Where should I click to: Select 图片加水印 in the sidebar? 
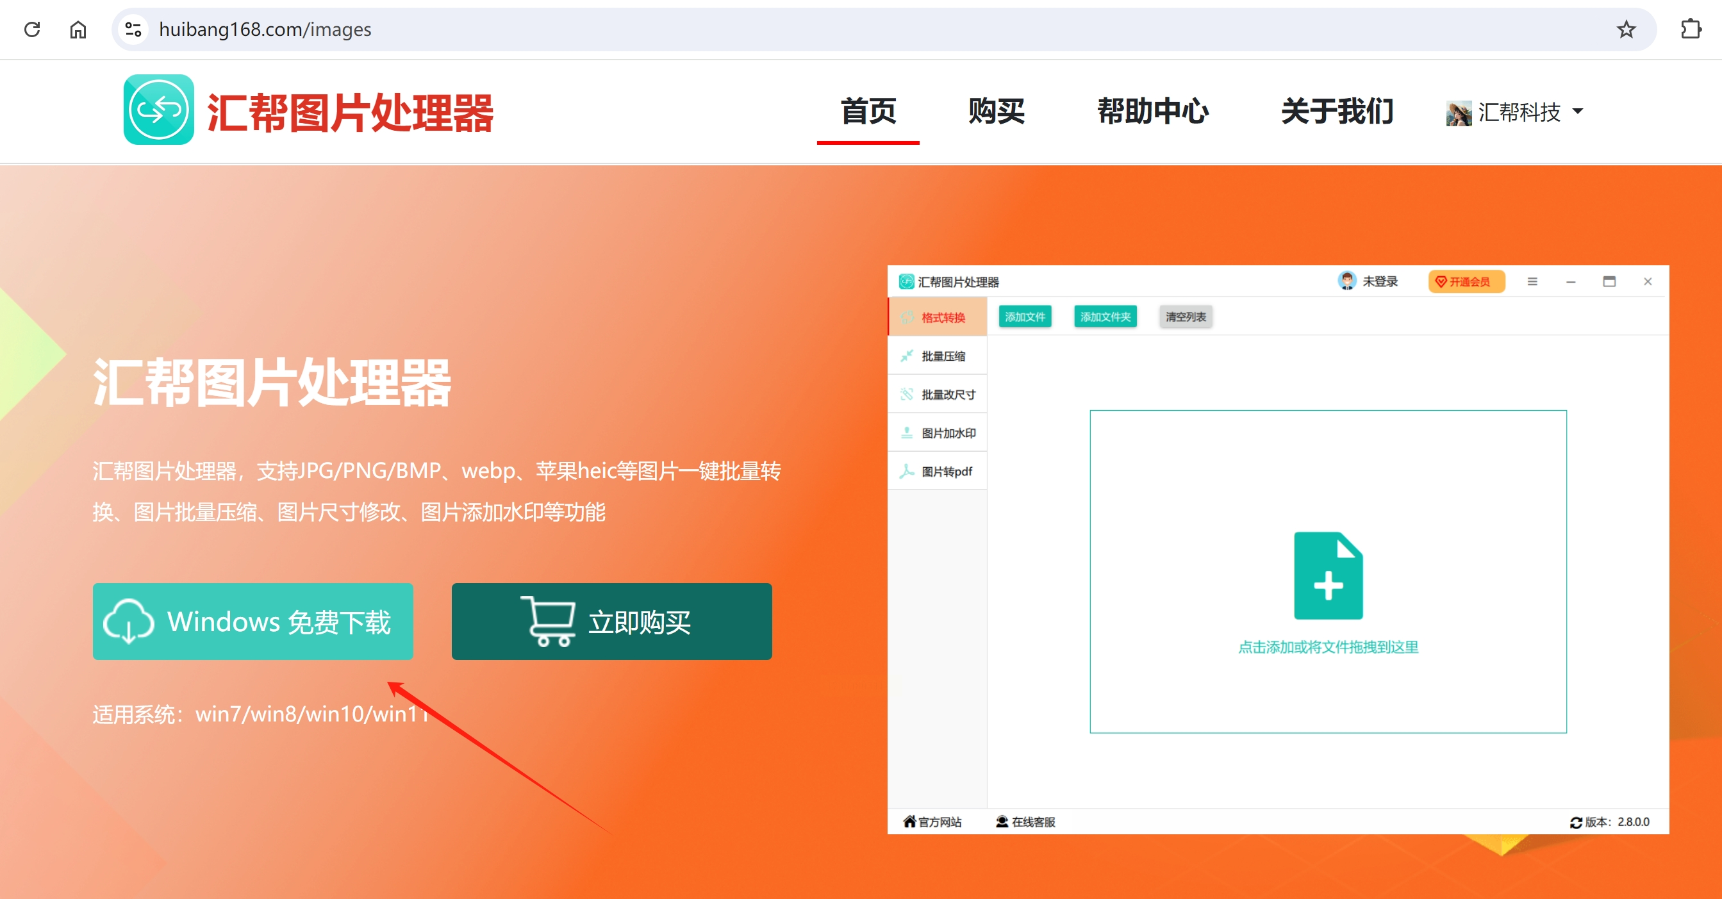[x=938, y=433]
